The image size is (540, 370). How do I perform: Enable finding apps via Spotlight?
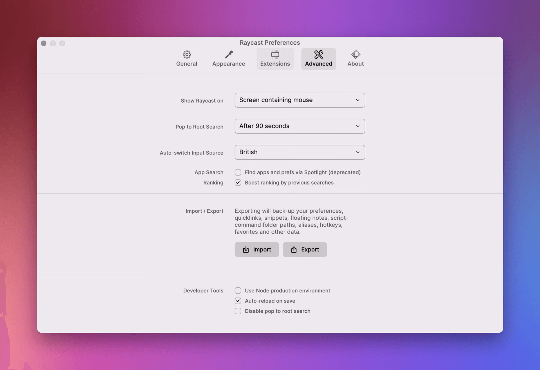tap(238, 172)
